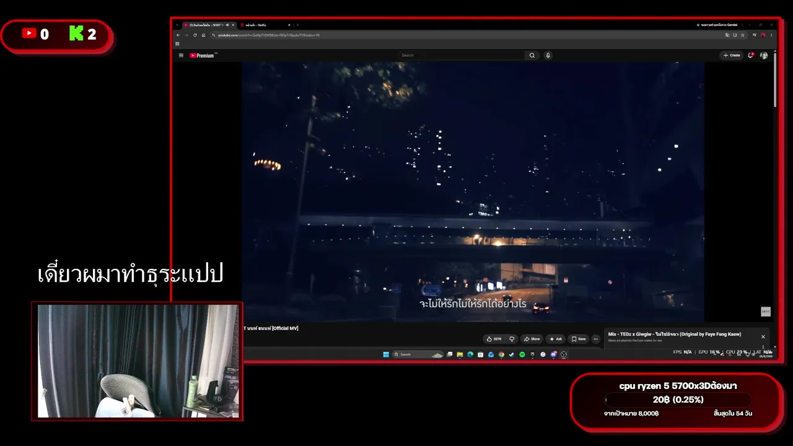The width and height of the screenshot is (793, 446).
Task: Open YouTube notifications bell
Action: click(751, 55)
